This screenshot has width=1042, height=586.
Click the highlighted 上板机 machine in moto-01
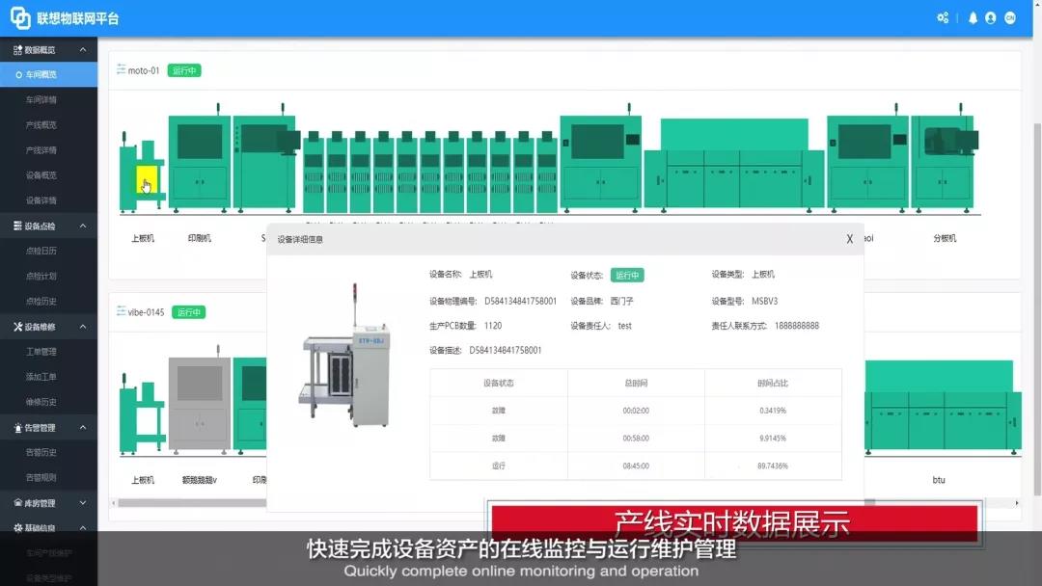click(142, 173)
